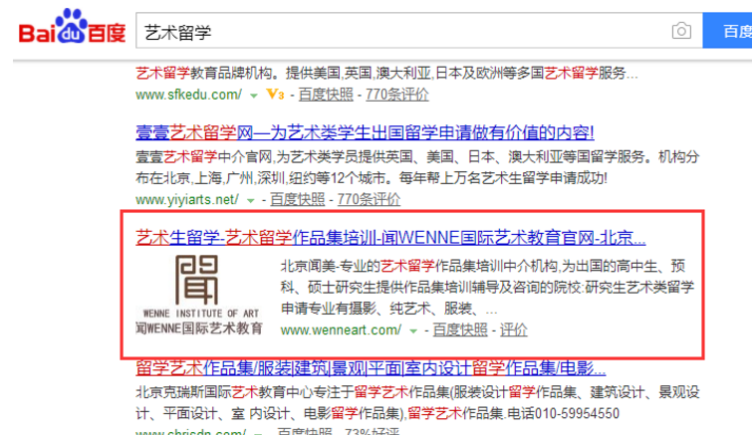Click the snippet text starting 北京闻美-专业的
The width and height of the screenshot is (754, 435).
[x=487, y=287]
